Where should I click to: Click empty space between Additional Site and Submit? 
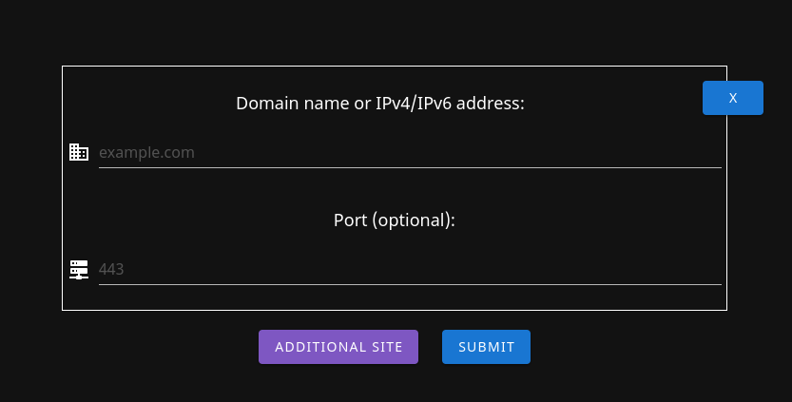click(430, 347)
